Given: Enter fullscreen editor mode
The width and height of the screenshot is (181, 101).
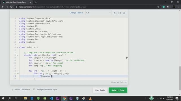Looking at the screenshot, I should [x=120, y=13].
